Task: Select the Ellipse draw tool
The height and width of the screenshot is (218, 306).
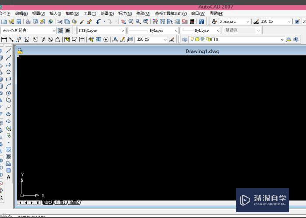Action: (x=8, y=114)
